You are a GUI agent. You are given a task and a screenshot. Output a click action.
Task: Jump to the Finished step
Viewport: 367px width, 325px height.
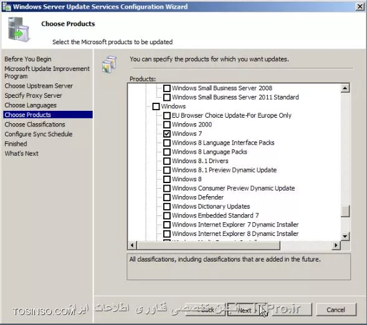click(x=16, y=144)
